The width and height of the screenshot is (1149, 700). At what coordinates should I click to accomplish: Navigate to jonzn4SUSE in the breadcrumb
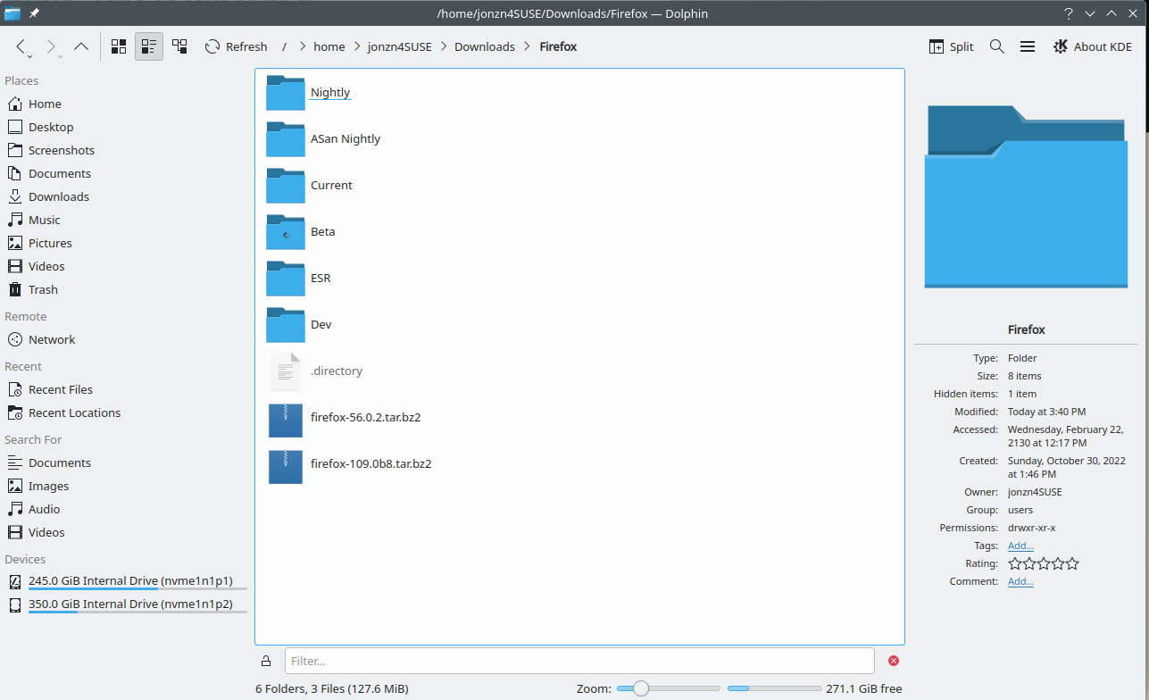point(399,46)
